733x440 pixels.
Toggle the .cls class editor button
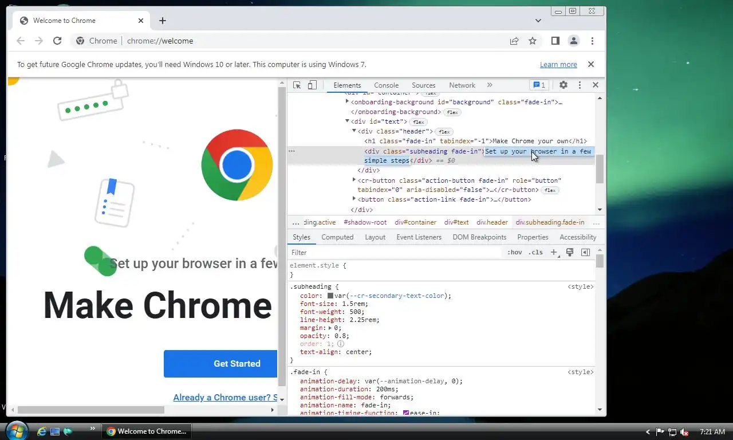tap(535, 253)
